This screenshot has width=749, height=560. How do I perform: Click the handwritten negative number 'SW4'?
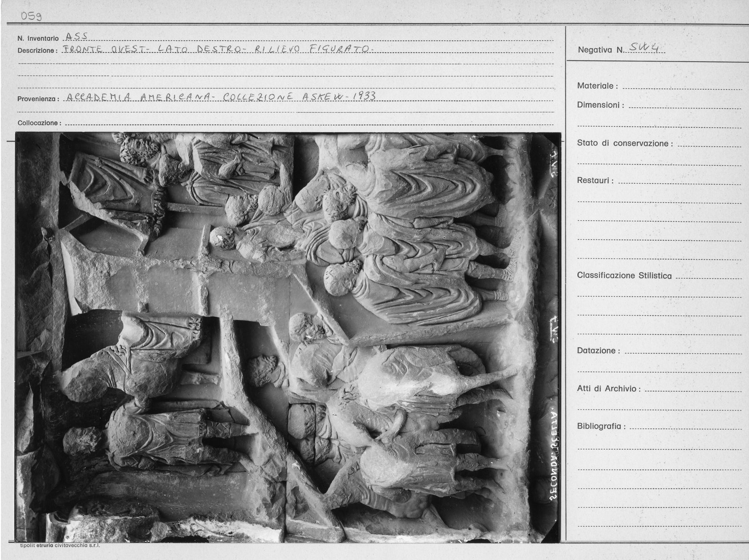point(644,47)
